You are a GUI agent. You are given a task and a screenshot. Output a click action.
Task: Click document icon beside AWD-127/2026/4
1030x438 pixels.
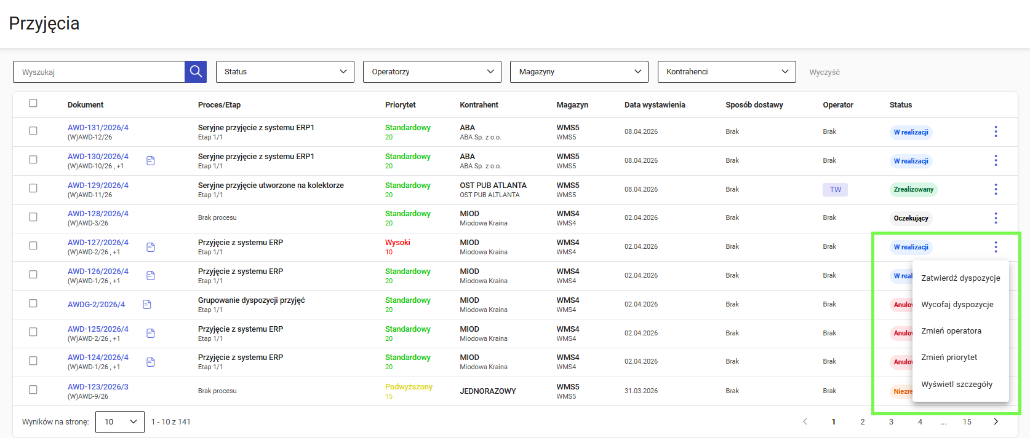[151, 247]
